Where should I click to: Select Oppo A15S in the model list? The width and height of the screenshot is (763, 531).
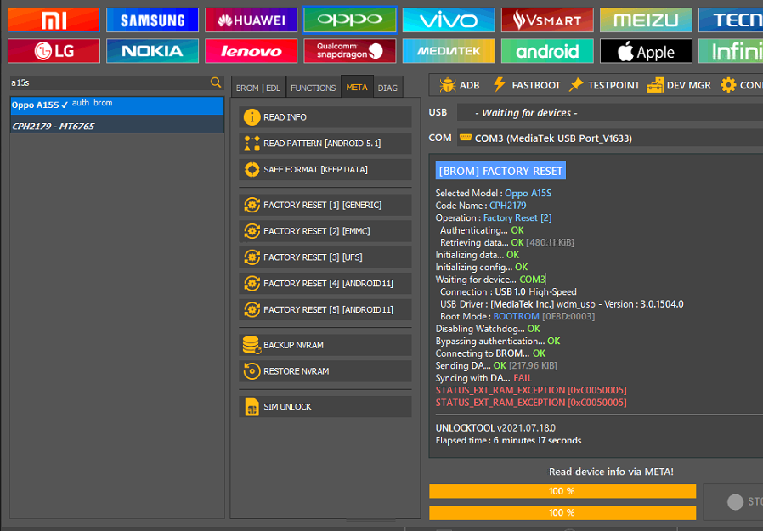[116, 105]
